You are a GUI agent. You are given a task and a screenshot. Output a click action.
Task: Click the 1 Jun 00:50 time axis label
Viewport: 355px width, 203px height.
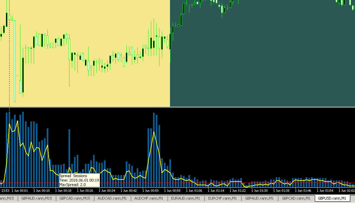point(151,190)
